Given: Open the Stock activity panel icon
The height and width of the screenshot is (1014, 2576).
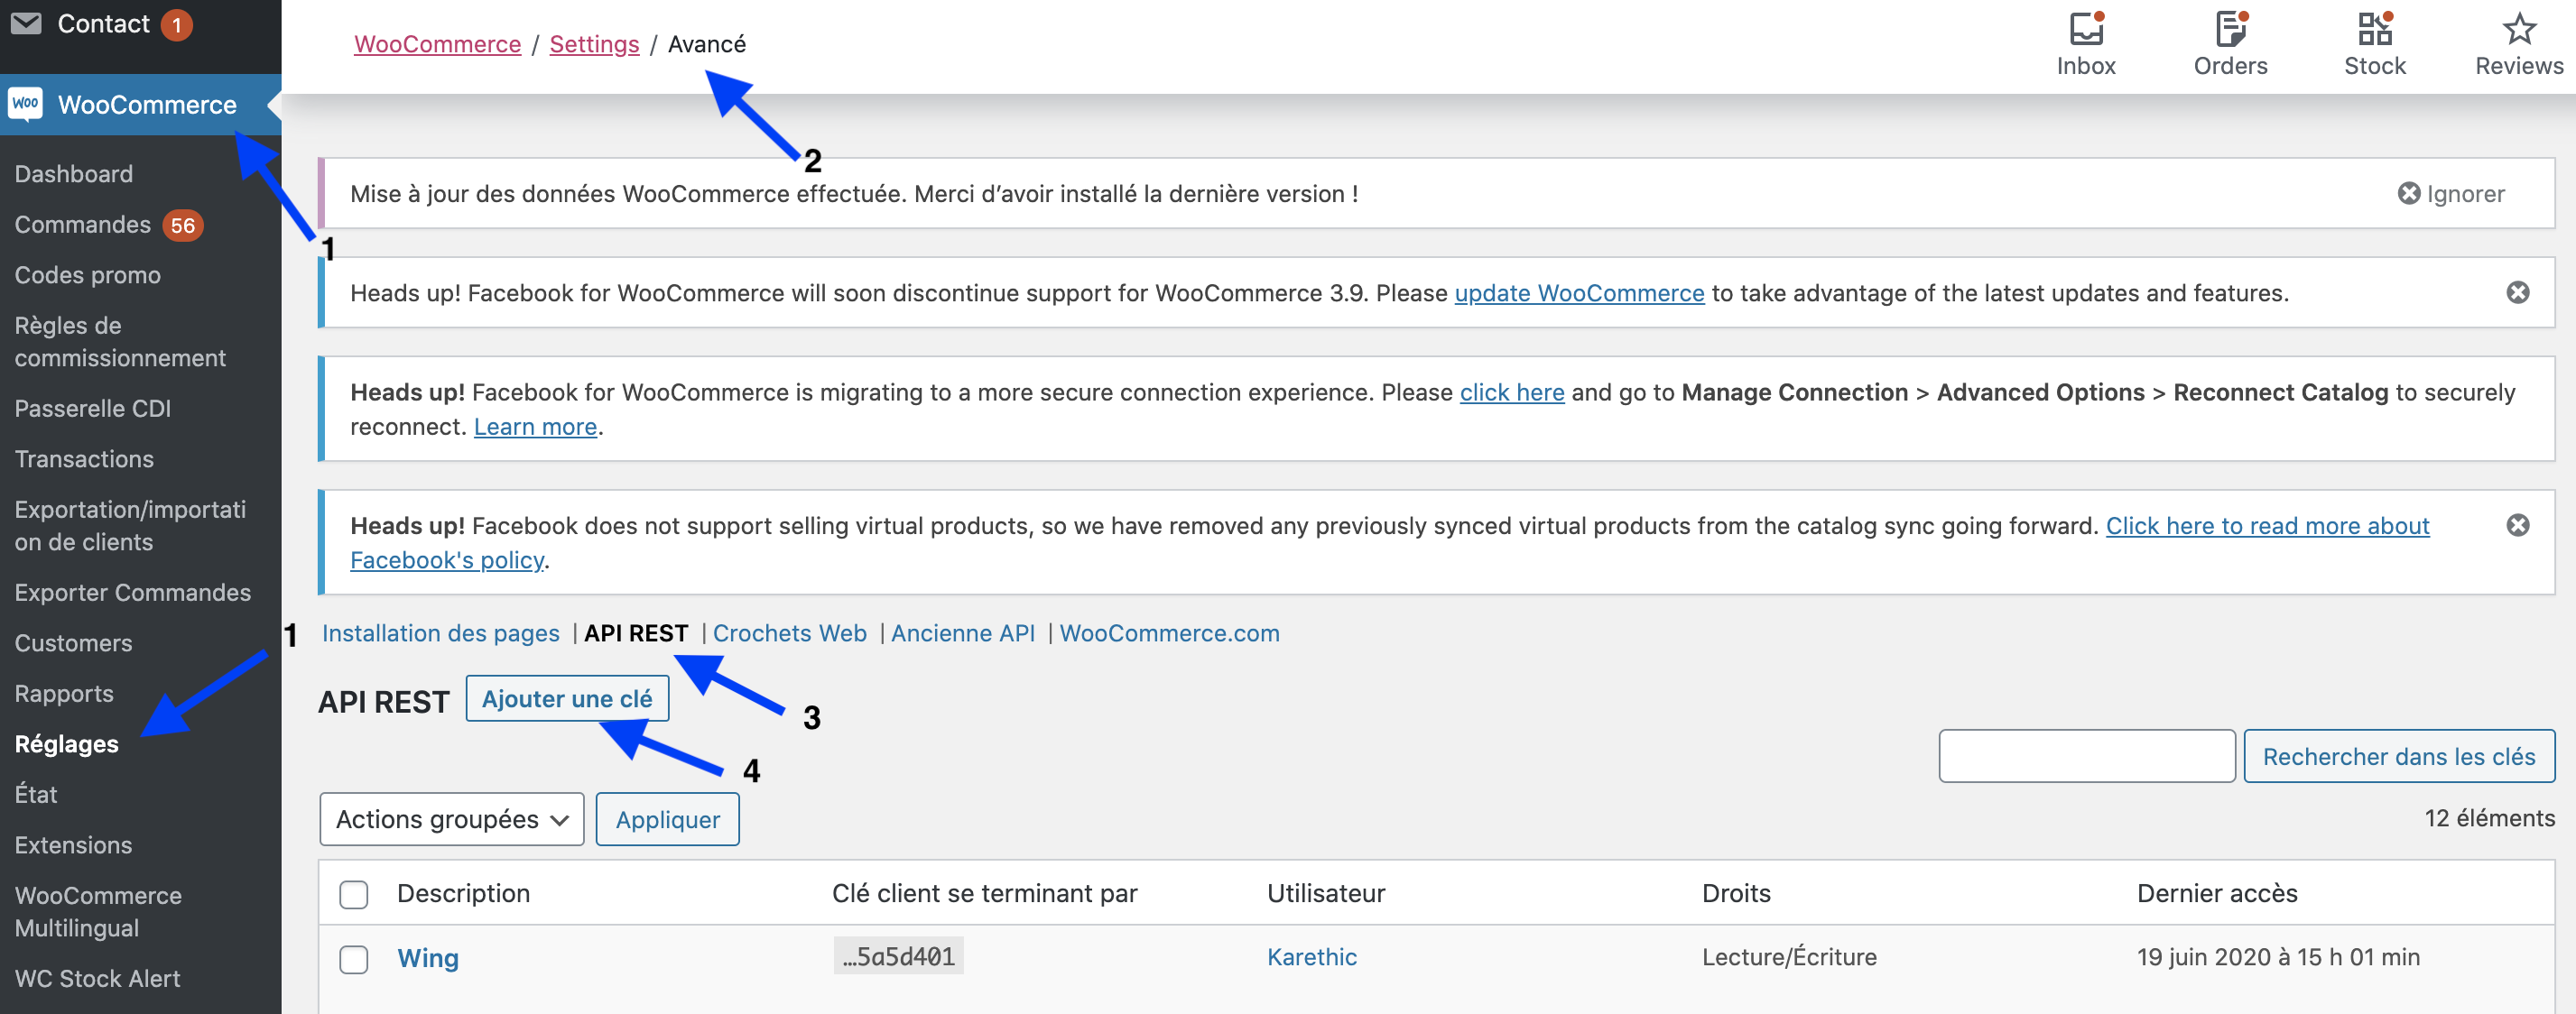Looking at the screenshot, I should (x=2375, y=29).
